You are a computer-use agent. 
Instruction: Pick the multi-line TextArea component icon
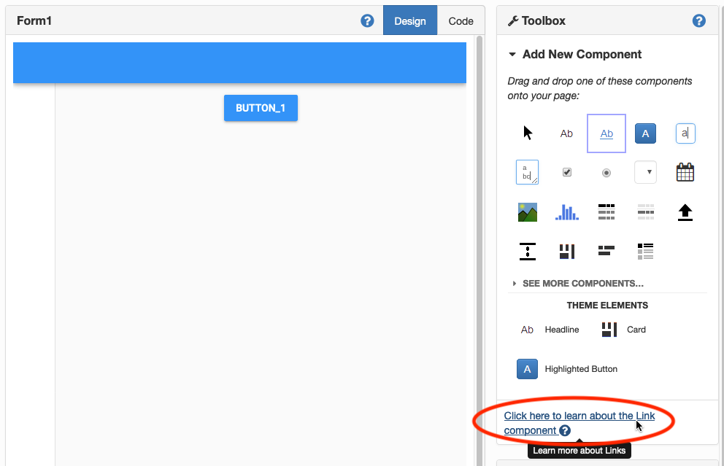coord(527,172)
